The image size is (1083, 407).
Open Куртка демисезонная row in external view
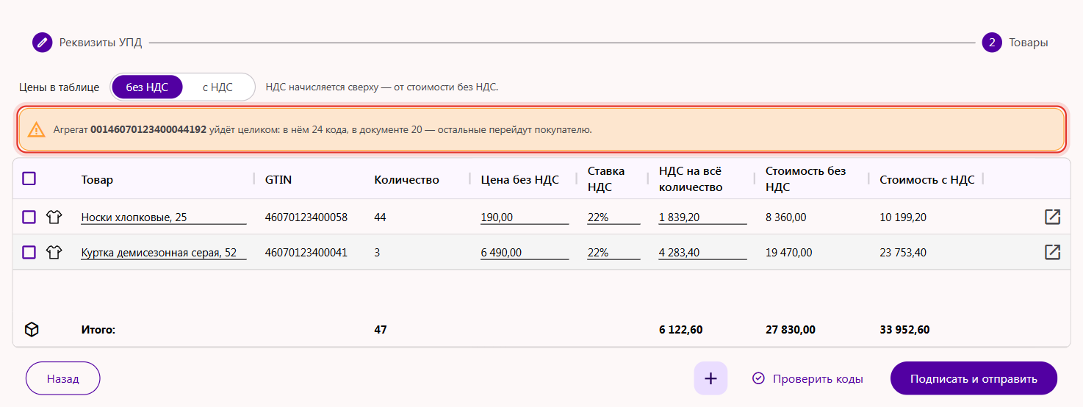coord(1052,252)
